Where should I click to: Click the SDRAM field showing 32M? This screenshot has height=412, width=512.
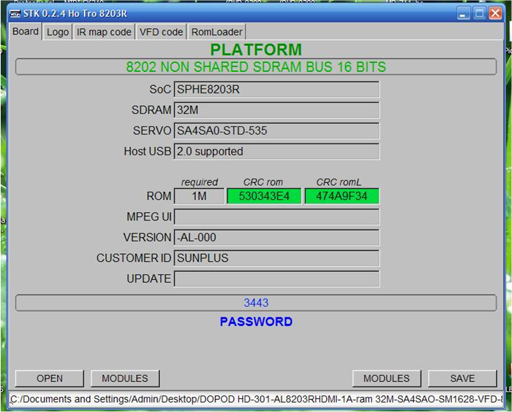[x=276, y=111]
